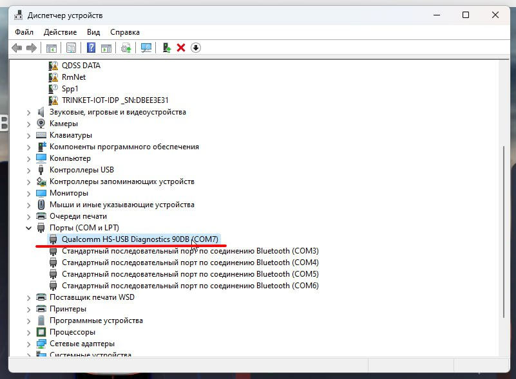The height and width of the screenshot is (379, 516).
Task: Open Properties via the toolbar sheet icon
Action: pos(71,48)
